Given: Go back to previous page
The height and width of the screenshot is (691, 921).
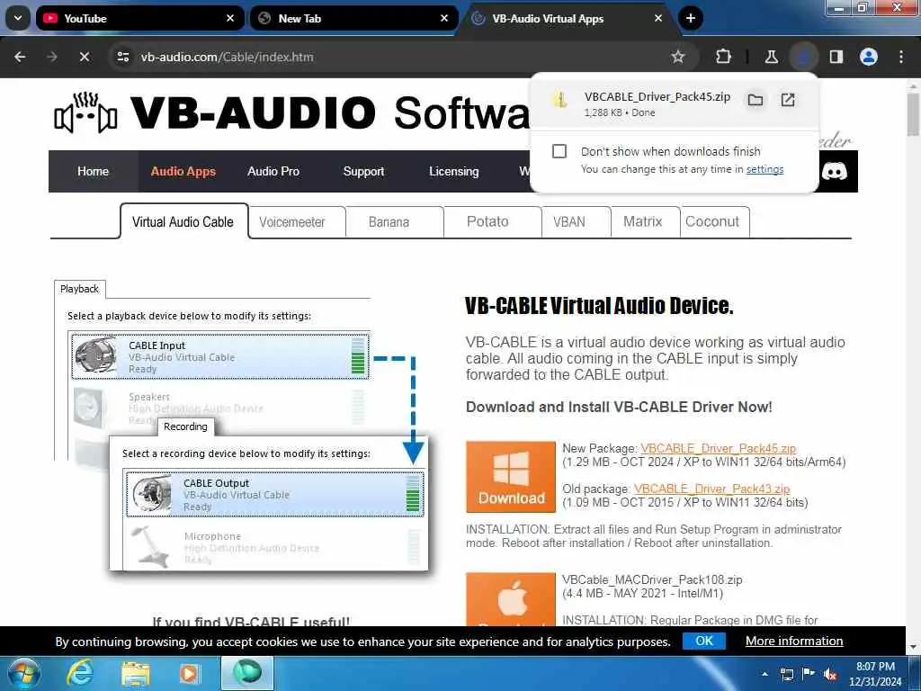Looking at the screenshot, I should coord(20,57).
